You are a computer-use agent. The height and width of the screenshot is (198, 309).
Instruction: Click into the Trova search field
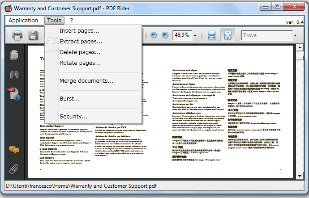(267, 35)
